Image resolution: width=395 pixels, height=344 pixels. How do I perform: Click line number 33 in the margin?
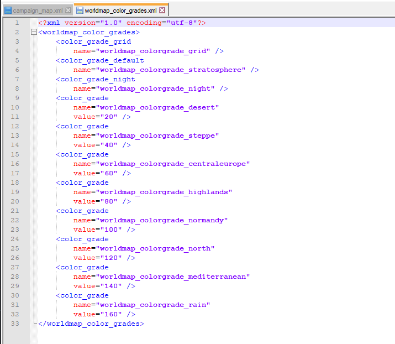tap(15, 324)
